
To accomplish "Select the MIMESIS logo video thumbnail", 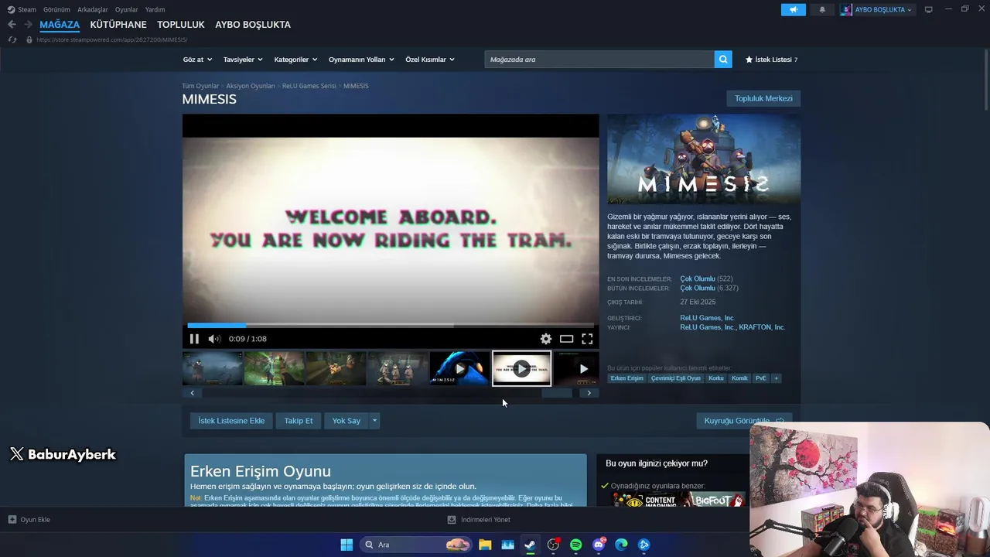I will 459,369.
